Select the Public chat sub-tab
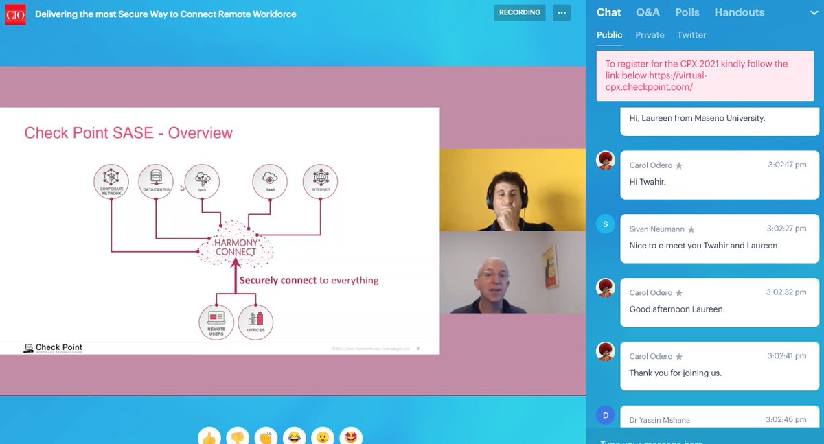 click(609, 35)
